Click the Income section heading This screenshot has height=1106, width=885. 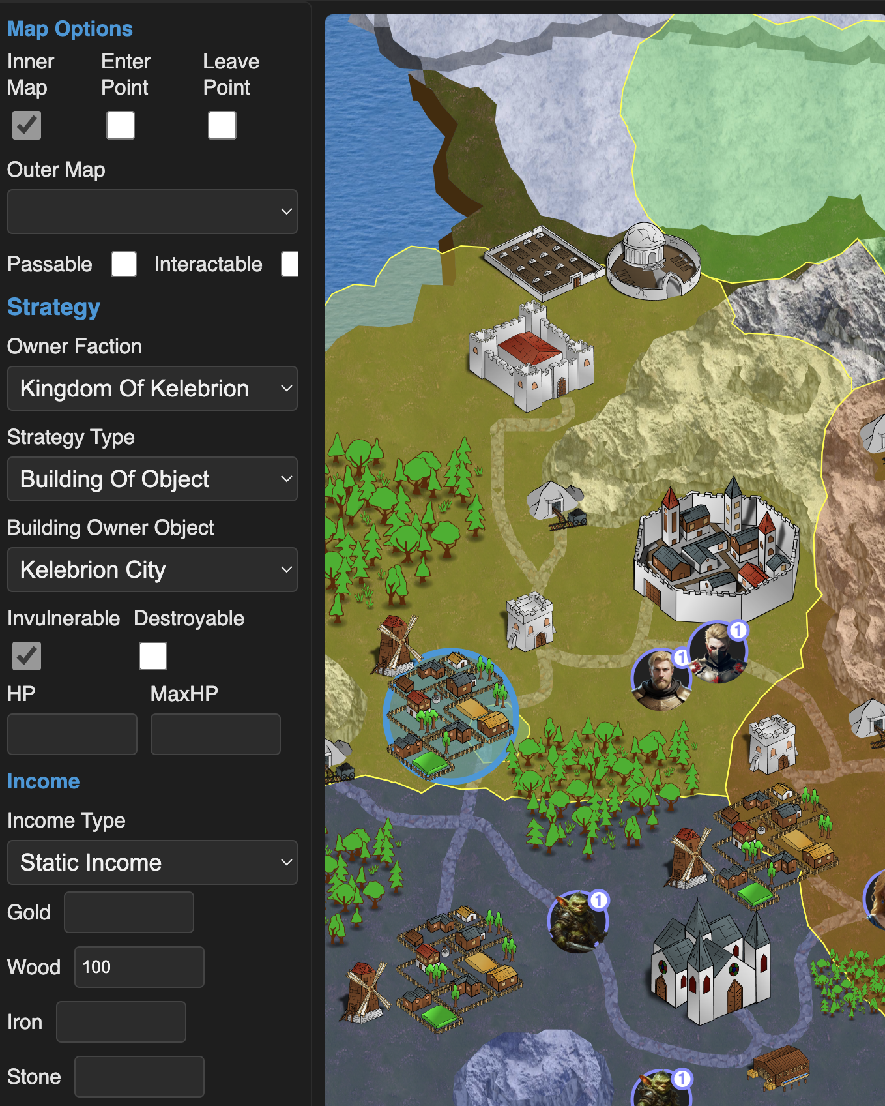coord(43,781)
